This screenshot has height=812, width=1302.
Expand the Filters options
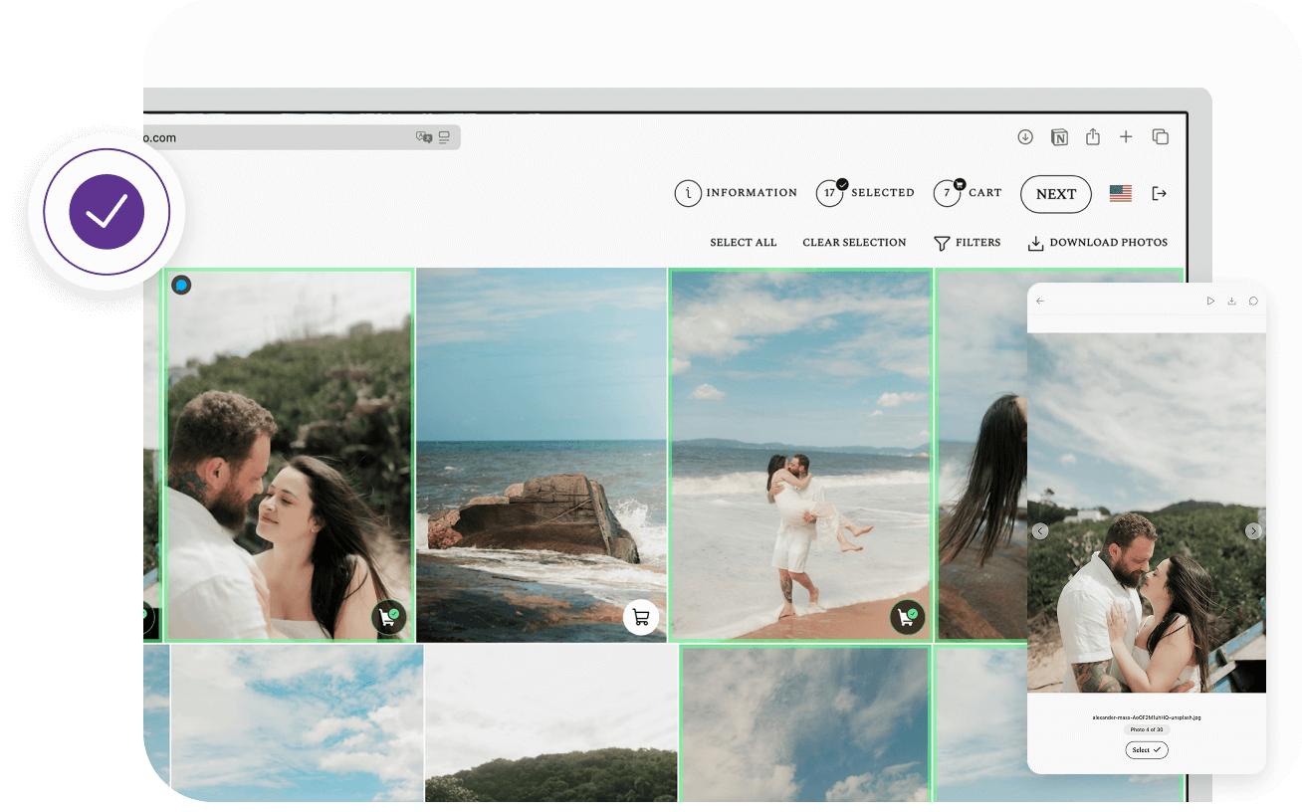pos(967,243)
